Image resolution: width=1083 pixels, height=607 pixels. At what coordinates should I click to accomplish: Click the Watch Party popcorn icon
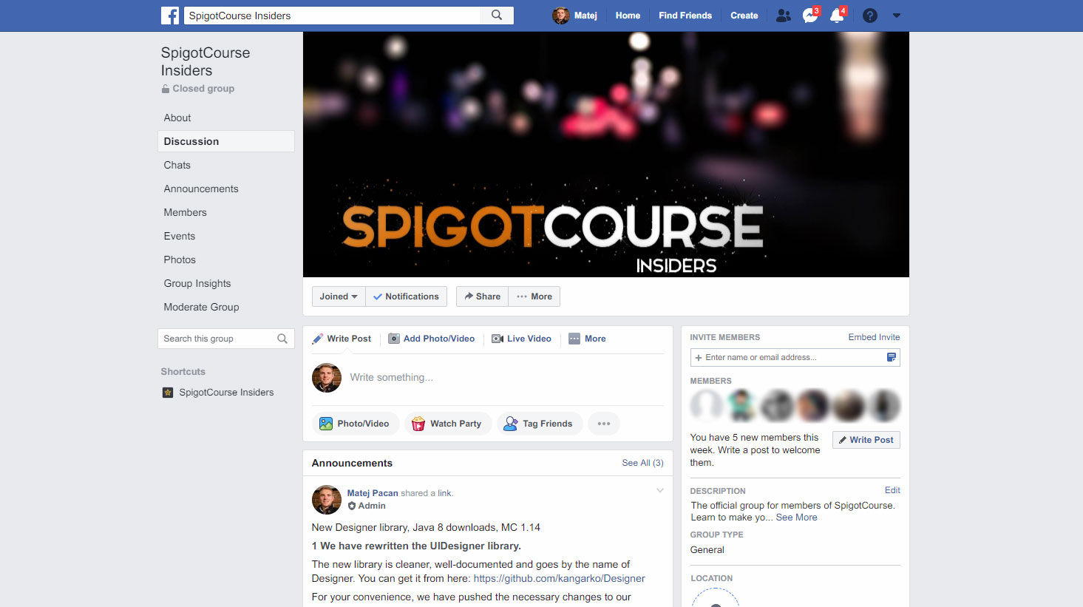418,424
